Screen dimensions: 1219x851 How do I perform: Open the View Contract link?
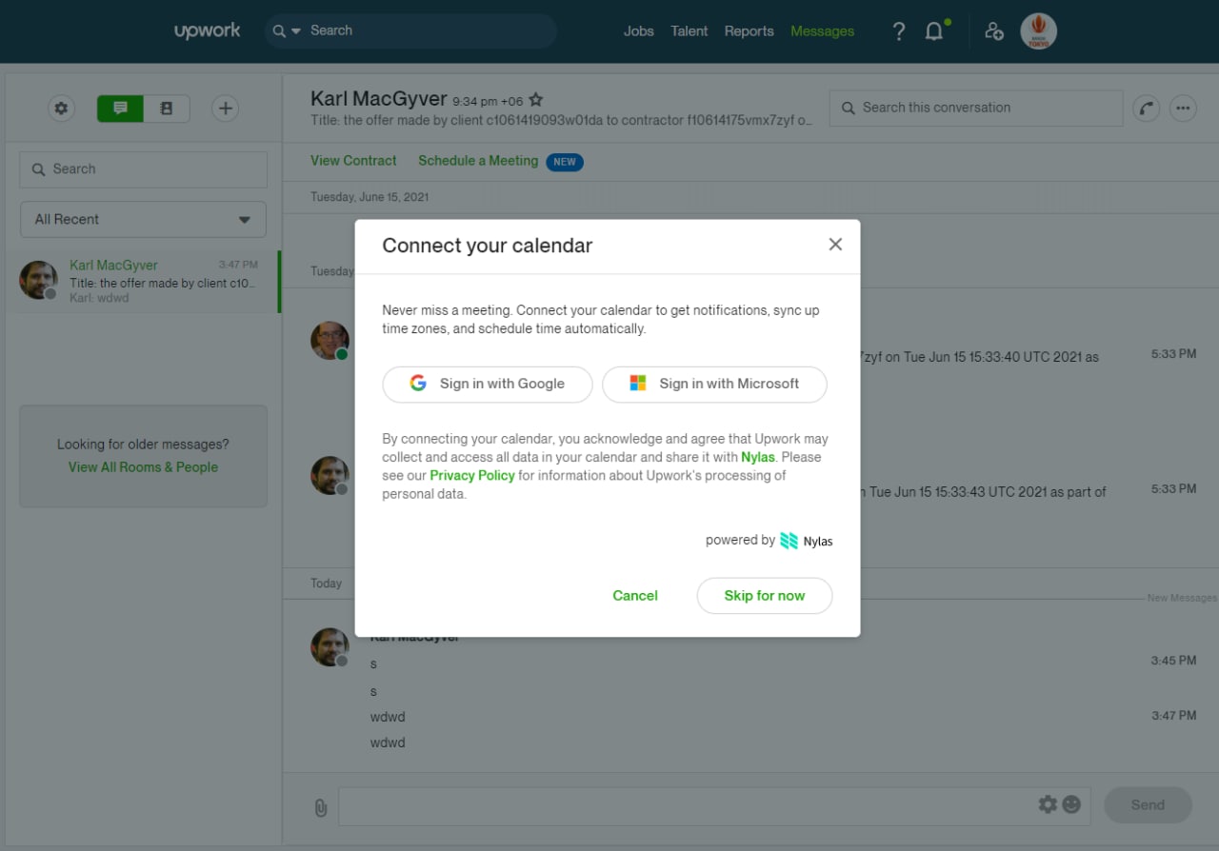[353, 161]
